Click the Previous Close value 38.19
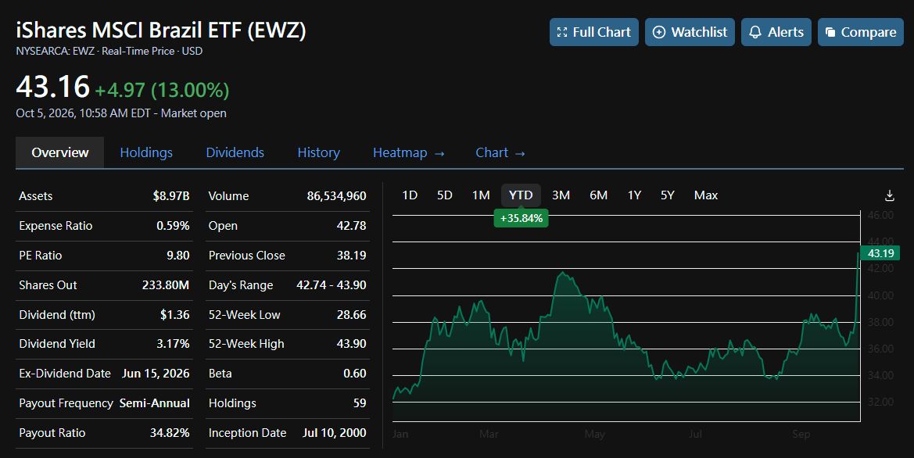914x458 pixels. pyautogui.click(x=352, y=256)
